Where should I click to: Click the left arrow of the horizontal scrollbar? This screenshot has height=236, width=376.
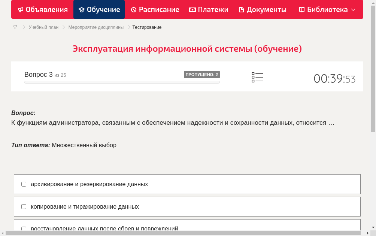tap(3, 233)
